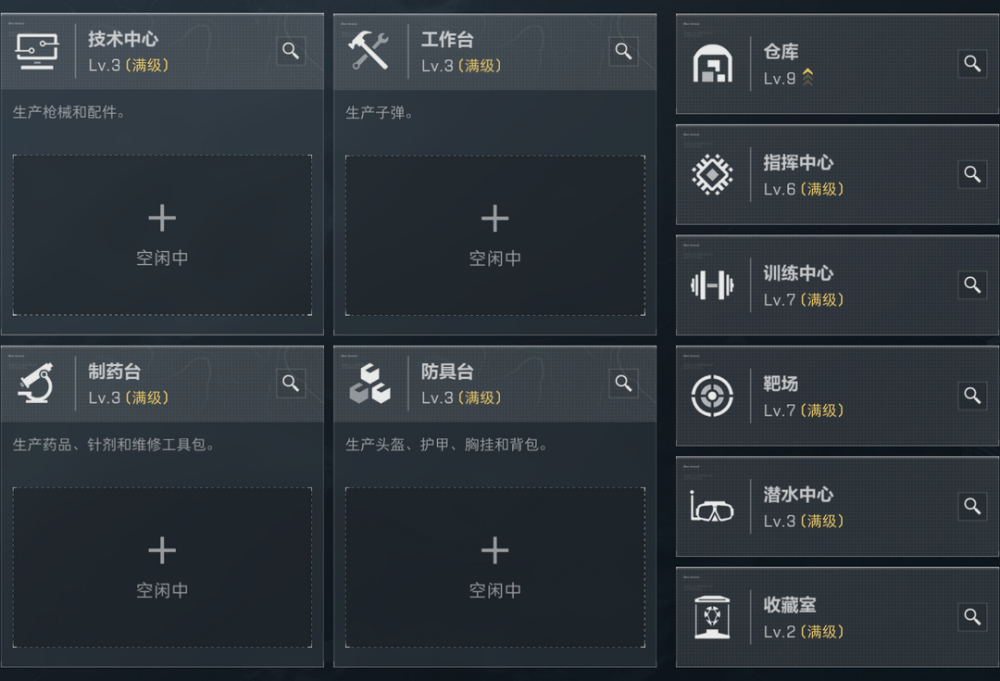Click the 仓库 upgrade chevron indicator
The image size is (1000, 681).
[x=808, y=78]
